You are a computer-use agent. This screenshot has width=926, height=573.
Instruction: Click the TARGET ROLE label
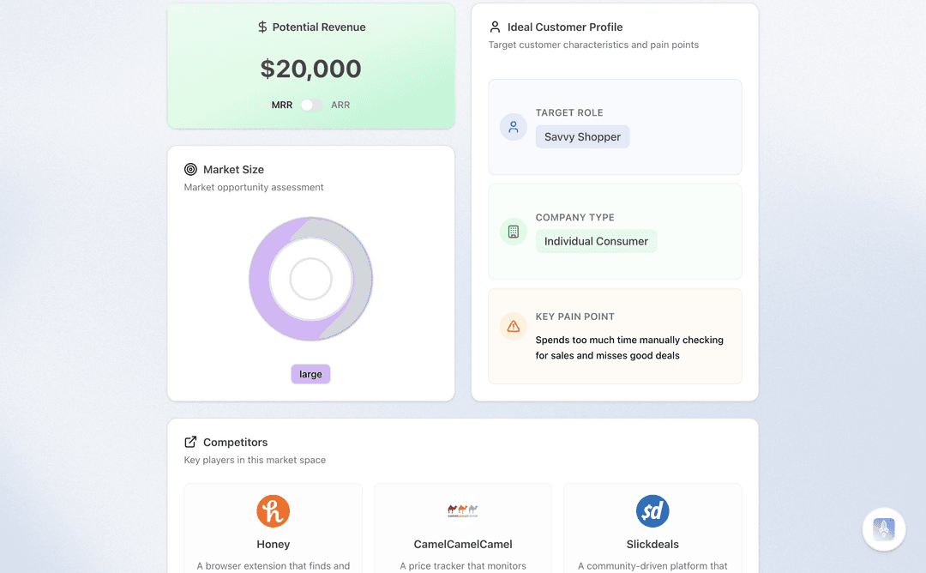569,113
